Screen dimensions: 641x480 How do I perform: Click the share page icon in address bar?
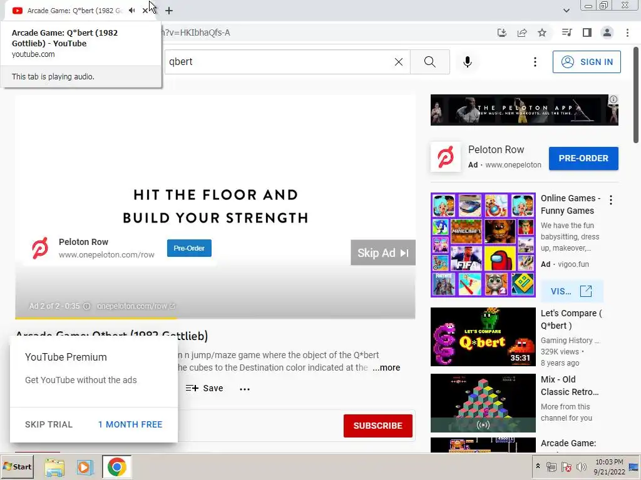[x=522, y=32]
